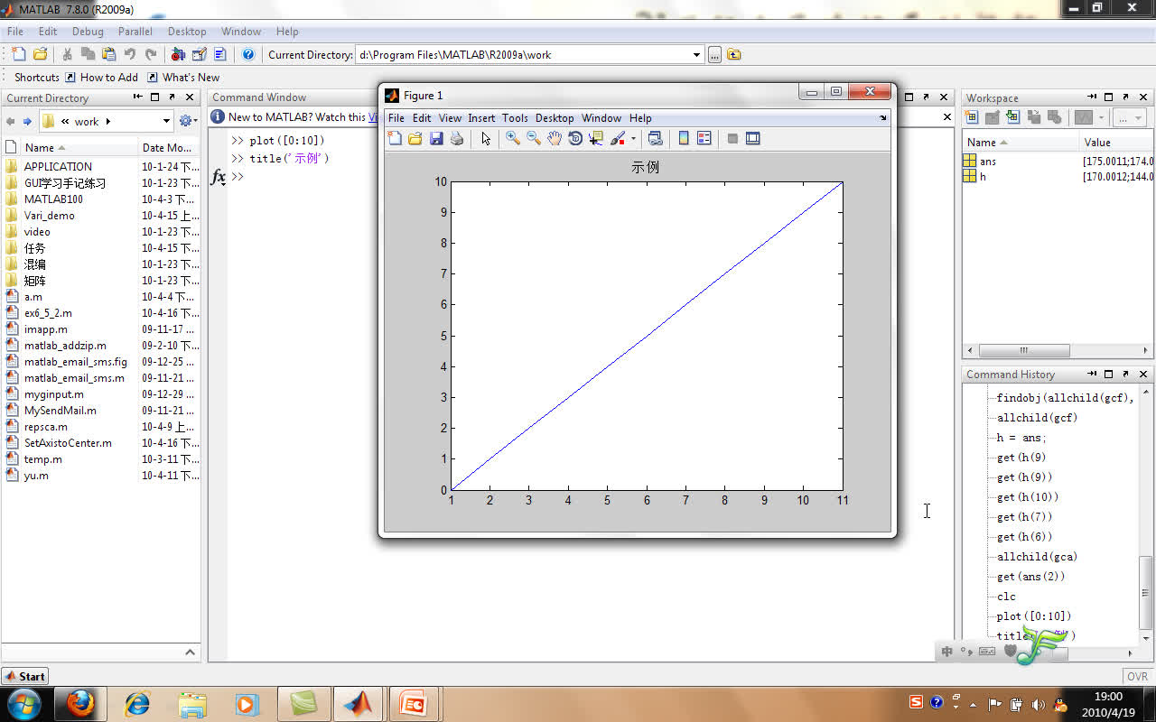The image size is (1156, 722).
Task: Select the Zoom In tool in Figure 1
Action: pyautogui.click(x=511, y=137)
